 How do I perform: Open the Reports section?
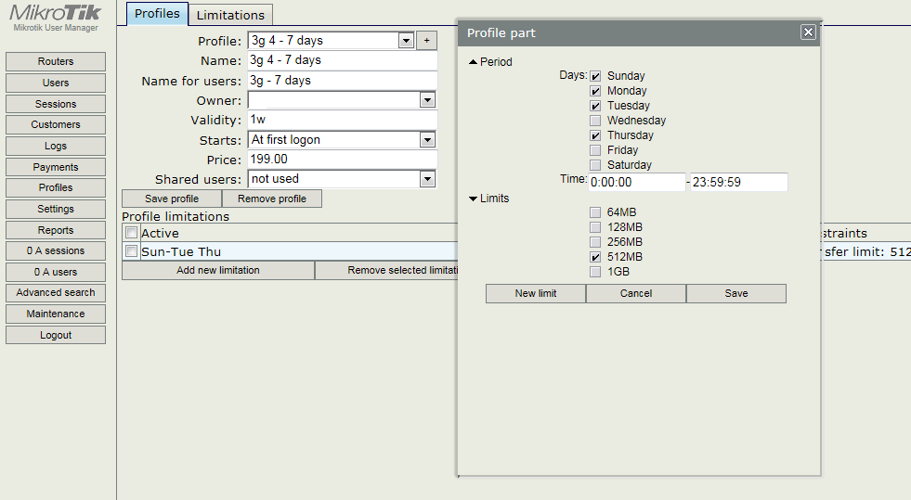pos(56,230)
